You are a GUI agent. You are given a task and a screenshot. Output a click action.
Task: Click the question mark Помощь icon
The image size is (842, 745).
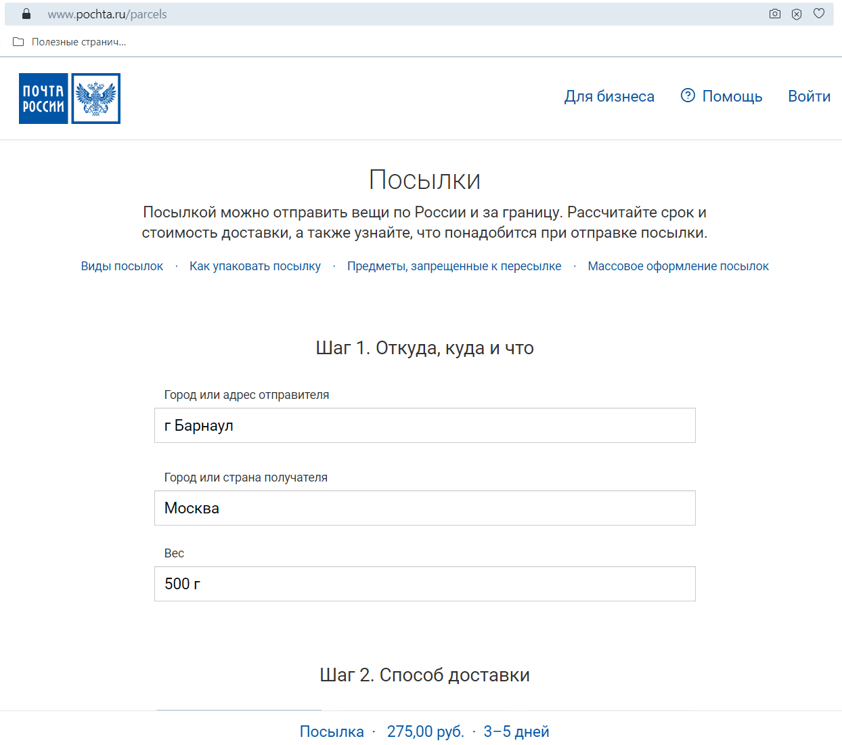pyautogui.click(x=688, y=95)
